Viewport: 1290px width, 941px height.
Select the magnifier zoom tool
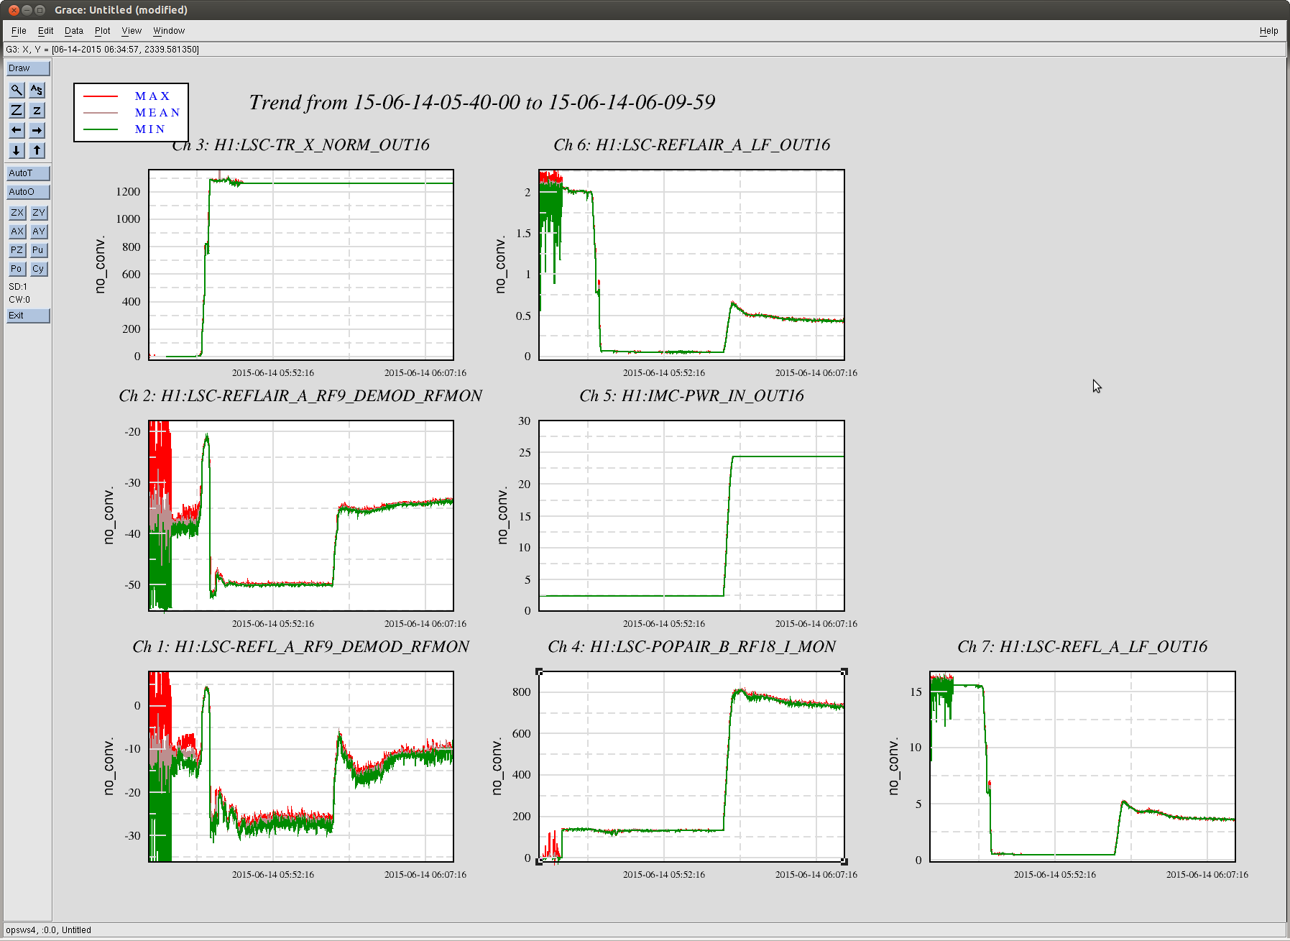[17, 90]
